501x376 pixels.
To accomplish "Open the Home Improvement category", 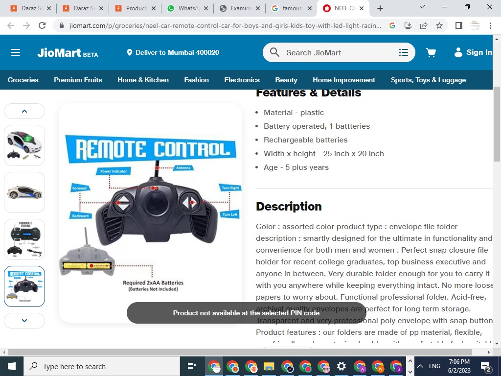I will [344, 80].
